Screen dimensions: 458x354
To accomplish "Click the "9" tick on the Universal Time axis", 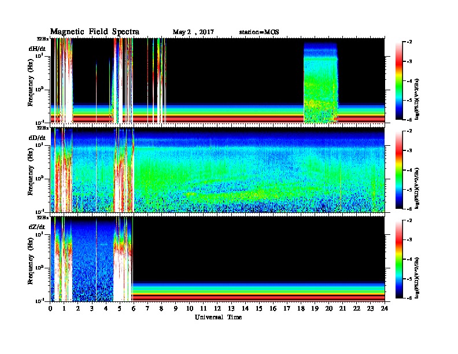I will (x=176, y=309).
